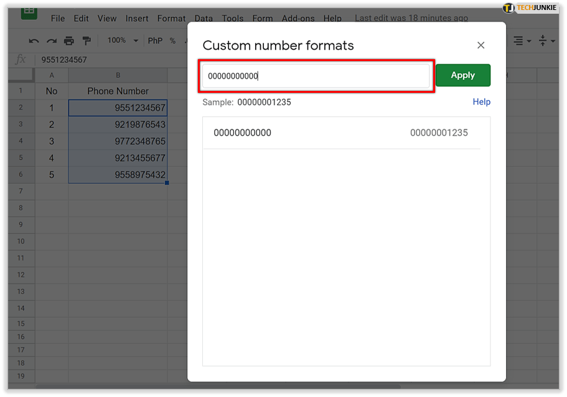Expand the horizontal align dropdown
Image resolution: width=567 pixels, height=397 pixels.
pos(522,41)
